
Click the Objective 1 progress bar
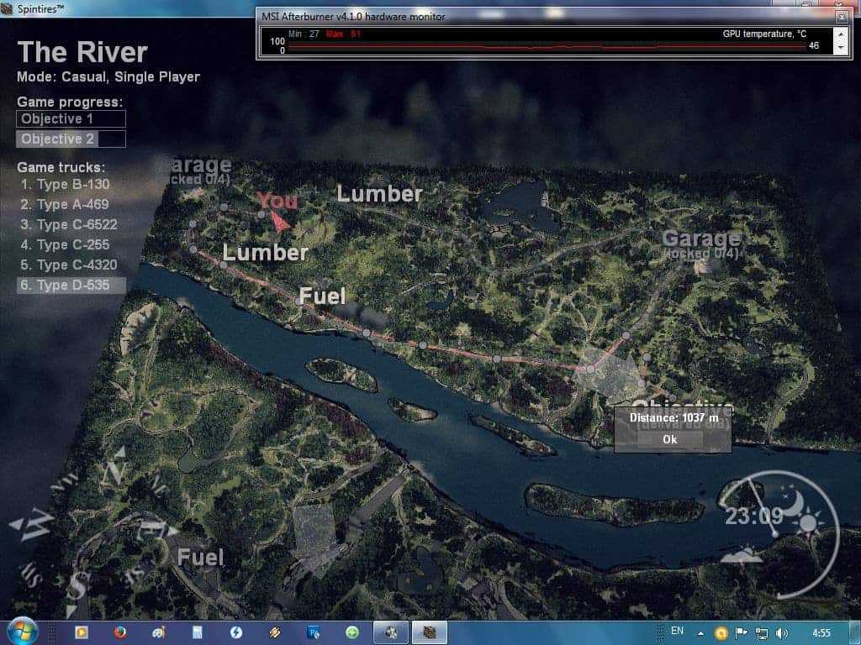pyautogui.click(x=71, y=119)
